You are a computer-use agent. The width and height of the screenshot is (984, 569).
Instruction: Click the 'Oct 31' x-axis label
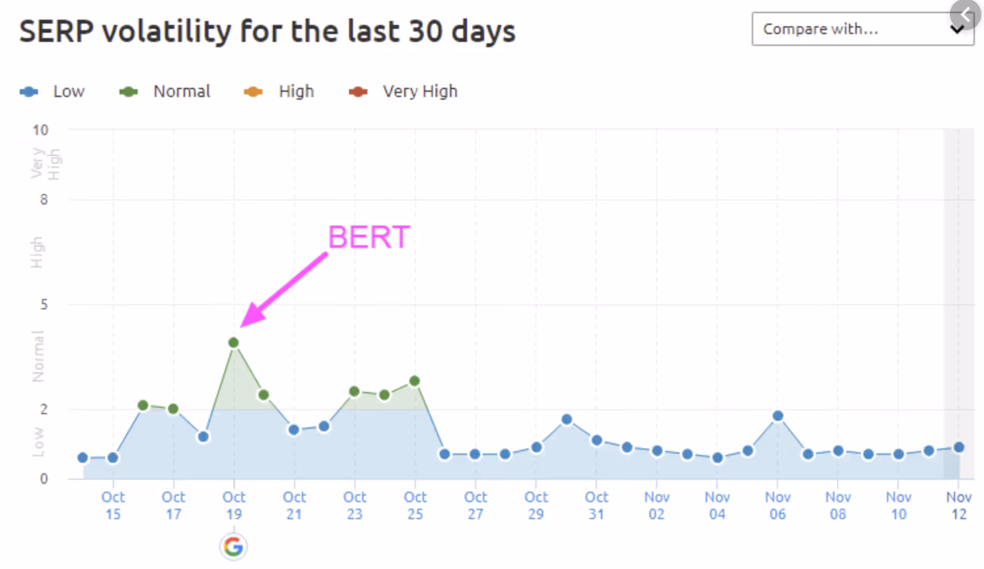pos(596,505)
